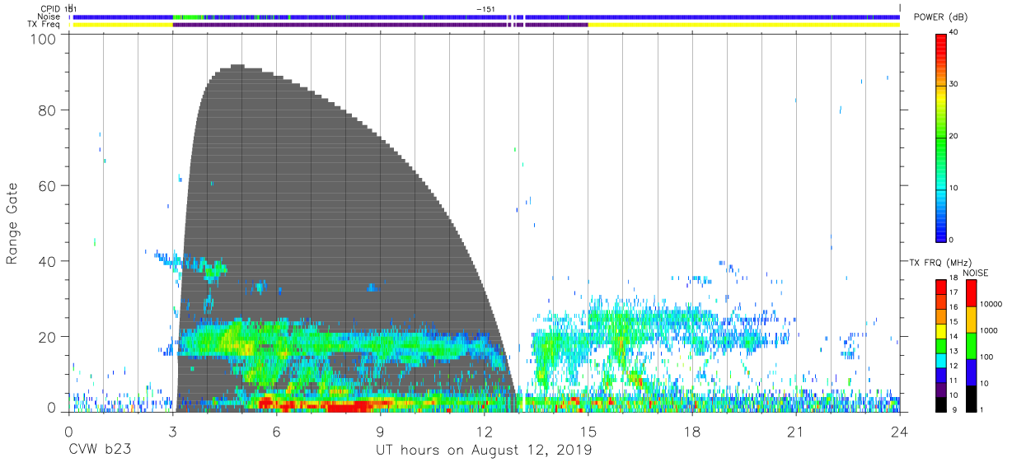Click the '-151' CPID value text

pos(485,8)
